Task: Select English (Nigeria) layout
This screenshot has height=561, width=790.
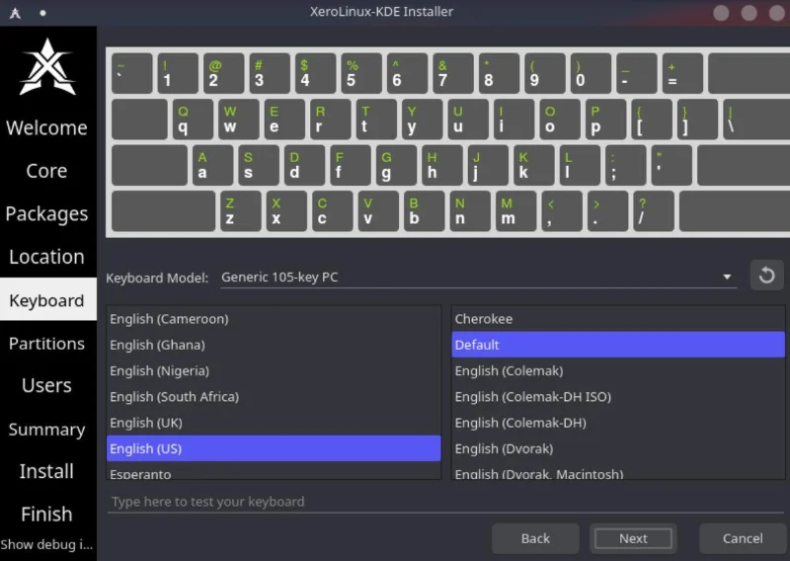Action: pos(274,370)
